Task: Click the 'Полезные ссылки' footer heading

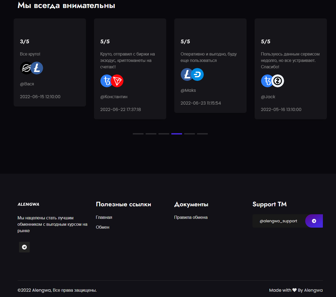Action: tap(123, 204)
